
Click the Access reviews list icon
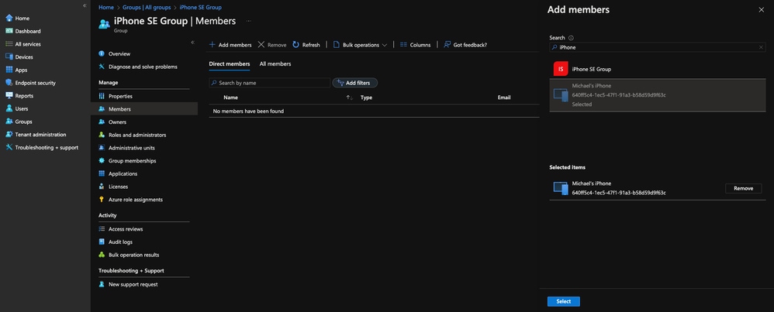coord(102,229)
